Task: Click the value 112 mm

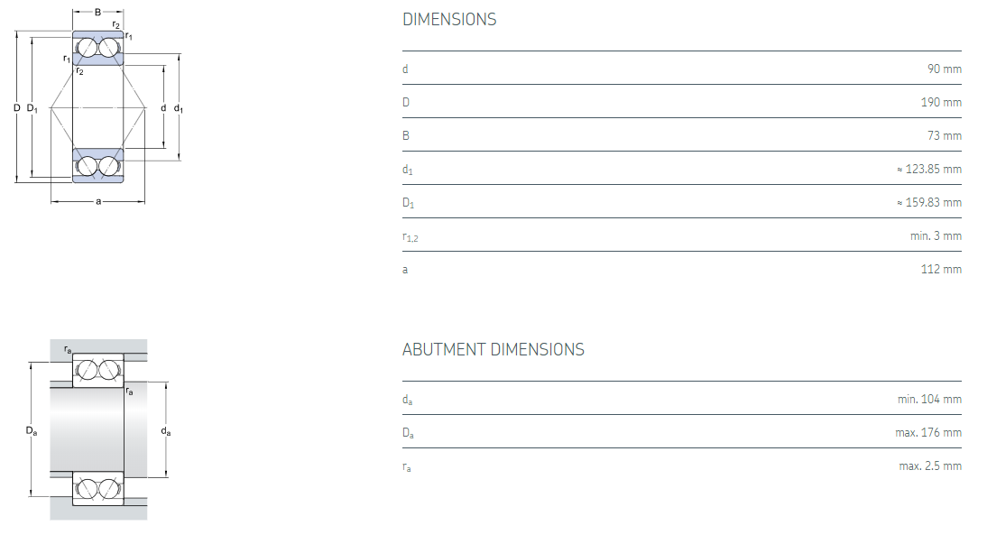Action: (941, 270)
